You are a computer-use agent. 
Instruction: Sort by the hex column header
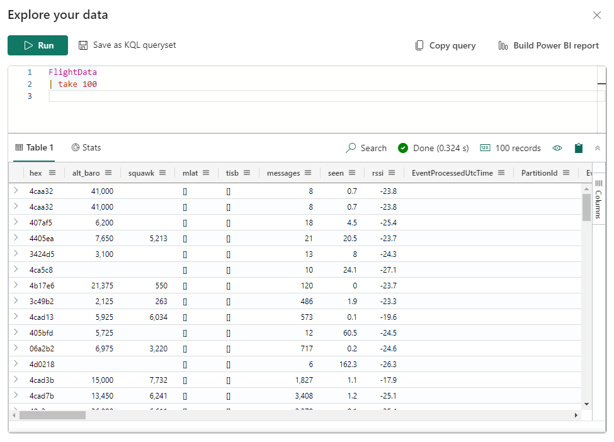coord(36,173)
